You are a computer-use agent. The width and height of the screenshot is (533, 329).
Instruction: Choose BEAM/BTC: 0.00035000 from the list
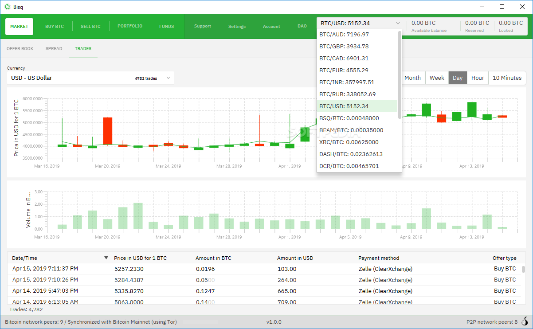357,130
